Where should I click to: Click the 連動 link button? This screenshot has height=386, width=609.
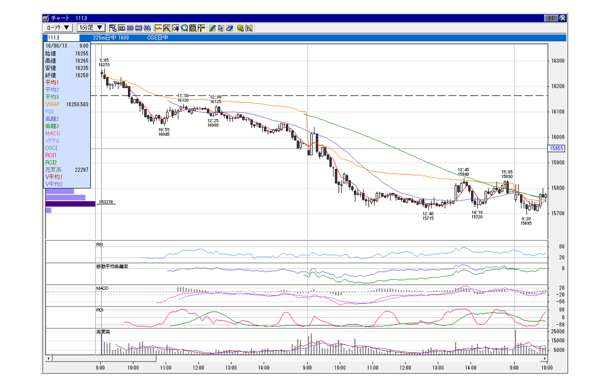[x=551, y=18]
